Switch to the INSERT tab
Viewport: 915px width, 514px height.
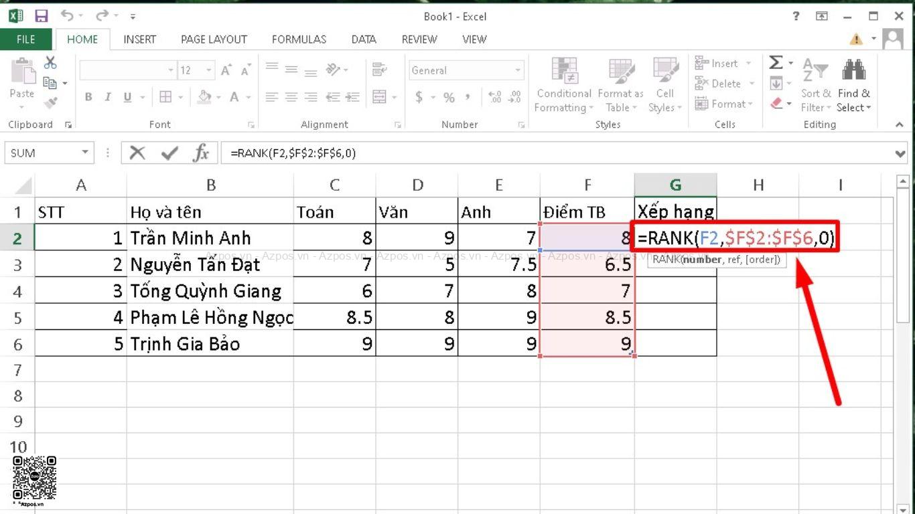(139, 39)
